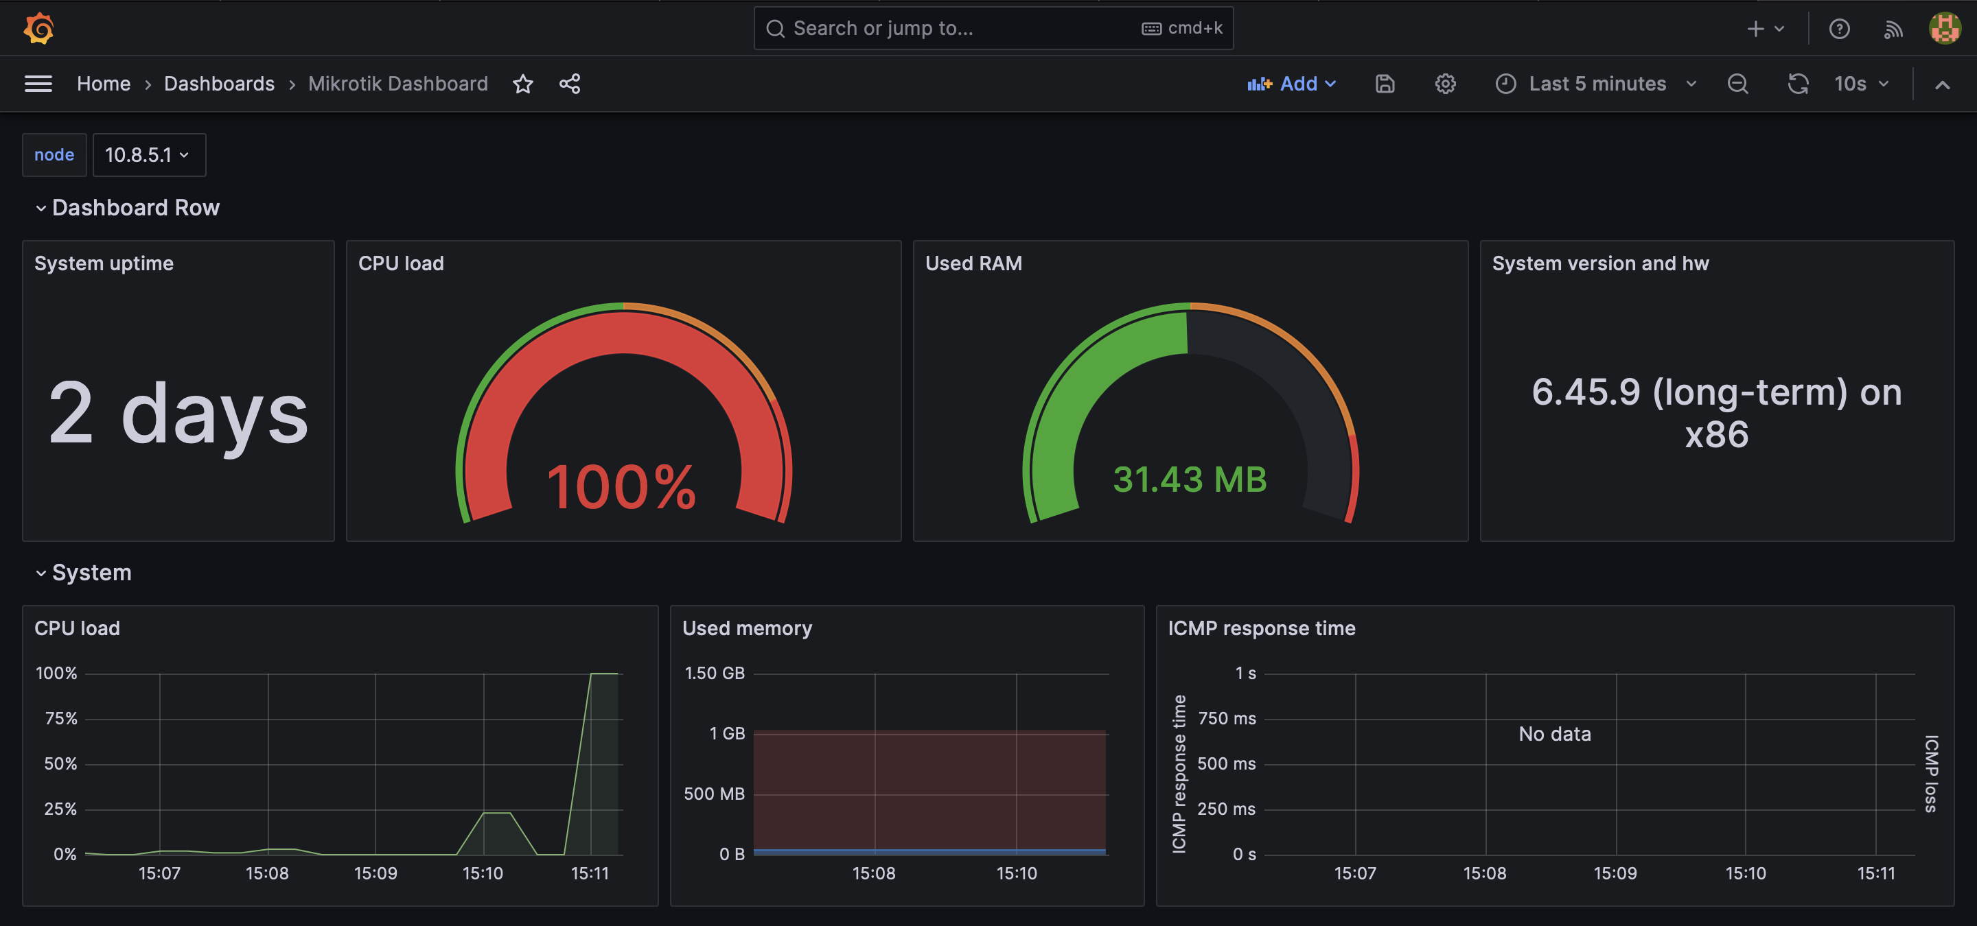Click the save dashboard icon

1386,83
